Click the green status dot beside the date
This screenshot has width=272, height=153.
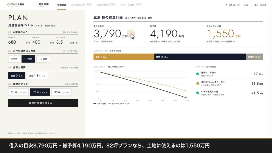226,5
